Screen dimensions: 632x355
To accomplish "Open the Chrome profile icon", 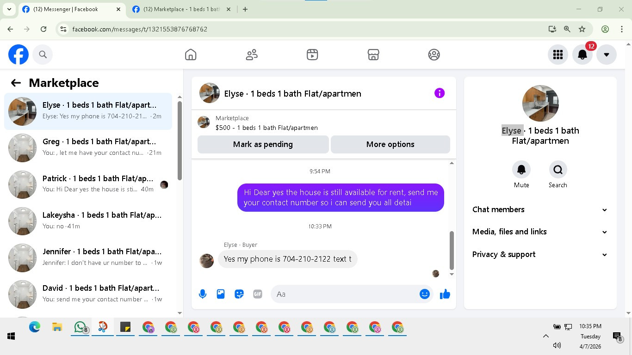I will click(x=605, y=29).
